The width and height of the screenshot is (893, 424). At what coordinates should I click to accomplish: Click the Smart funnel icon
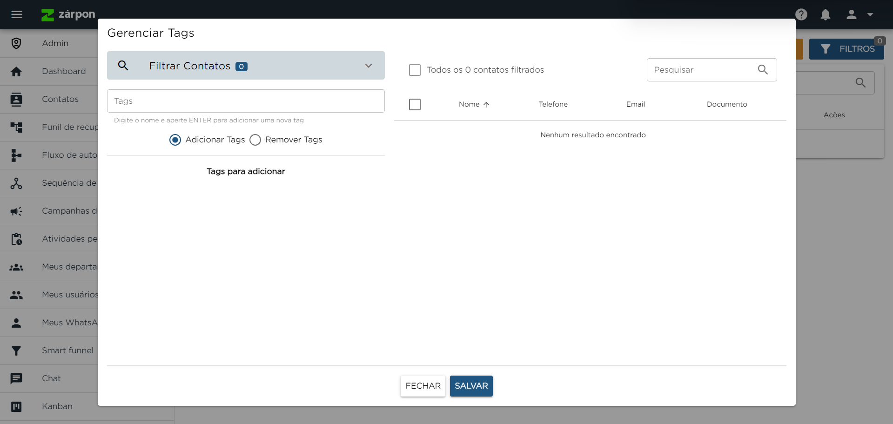(x=16, y=350)
